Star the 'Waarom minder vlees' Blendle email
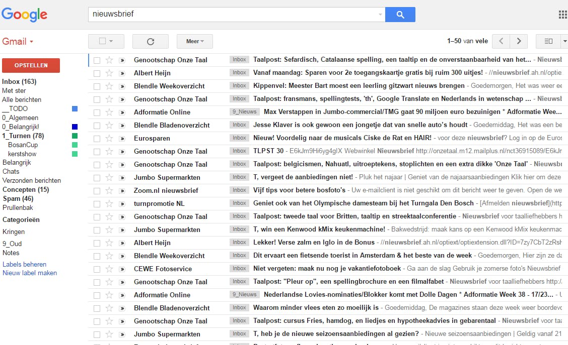Viewport: 568px width, 345px height. click(x=109, y=308)
